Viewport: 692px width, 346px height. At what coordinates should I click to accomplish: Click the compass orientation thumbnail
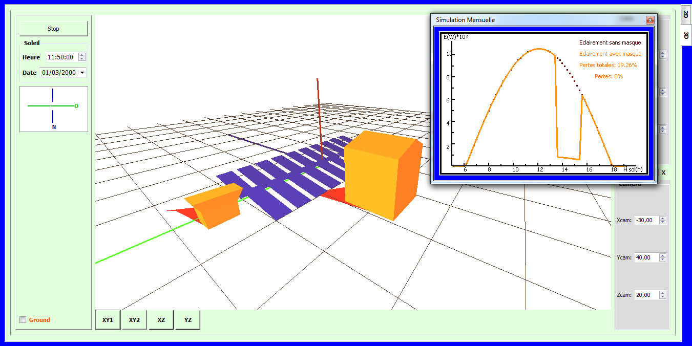54,109
